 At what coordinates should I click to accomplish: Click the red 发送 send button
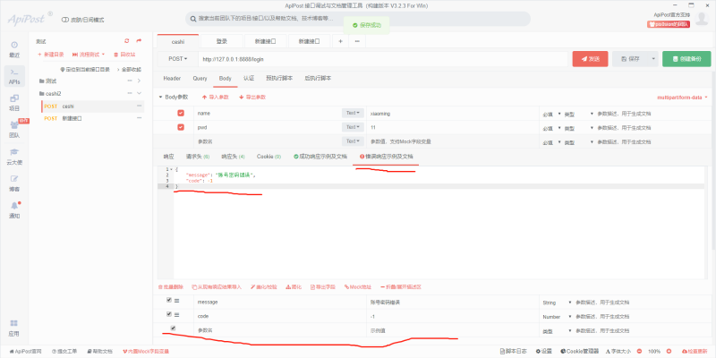pyautogui.click(x=590, y=59)
